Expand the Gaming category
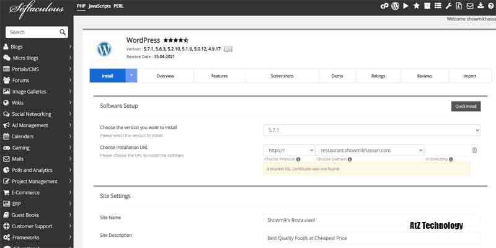 click(x=37, y=148)
